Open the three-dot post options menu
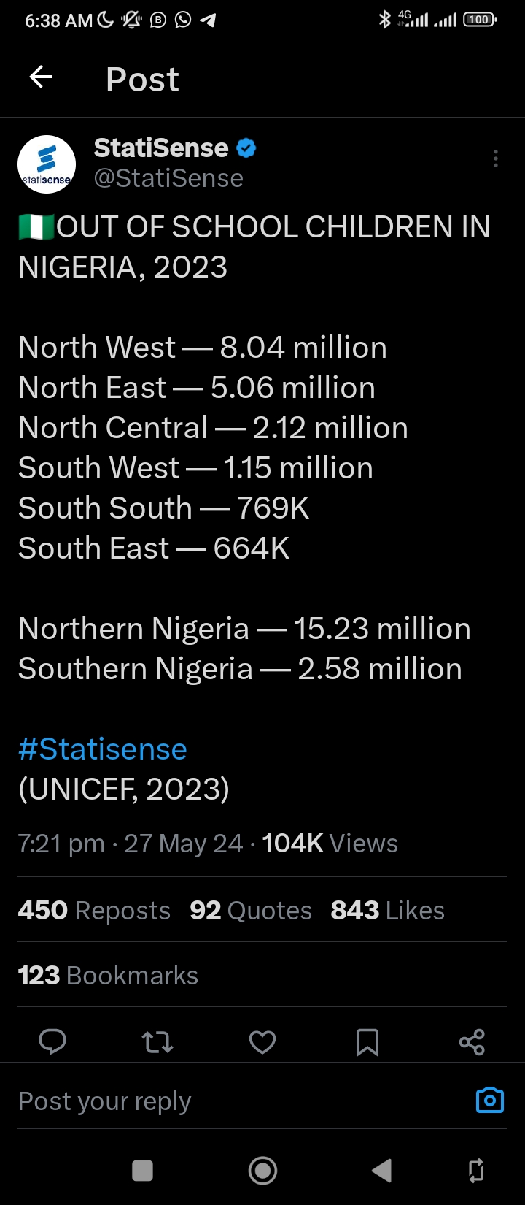The image size is (525, 1205). (x=496, y=158)
